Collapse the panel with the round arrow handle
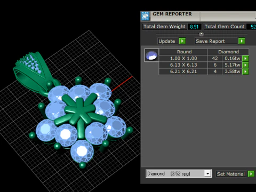 click(201, 34)
